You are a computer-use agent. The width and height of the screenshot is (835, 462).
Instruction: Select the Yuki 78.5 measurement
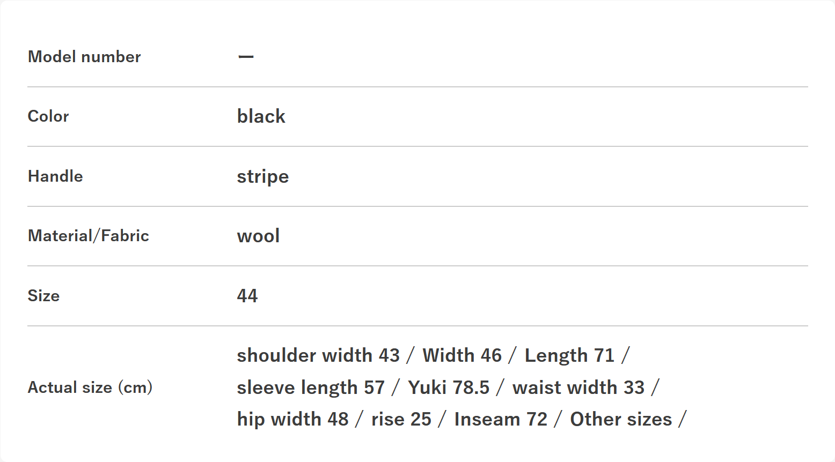click(449, 388)
